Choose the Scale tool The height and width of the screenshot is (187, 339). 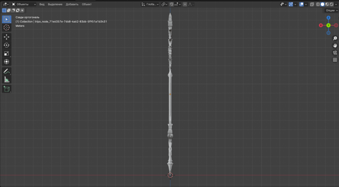pyautogui.click(x=6, y=53)
